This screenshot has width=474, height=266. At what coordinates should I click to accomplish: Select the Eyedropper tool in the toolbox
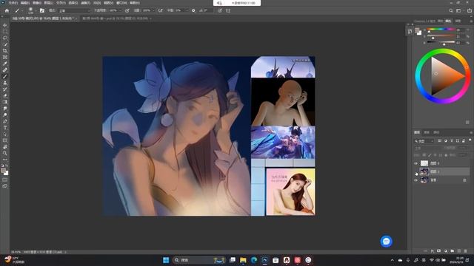pos(5,64)
